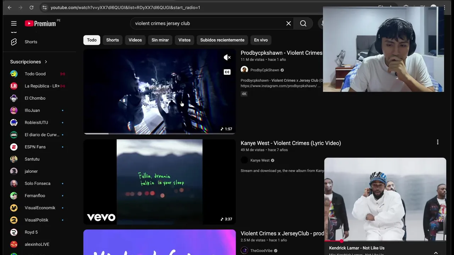Click the YouTube Premium logo
Image resolution: width=454 pixels, height=255 pixels.
click(x=40, y=23)
